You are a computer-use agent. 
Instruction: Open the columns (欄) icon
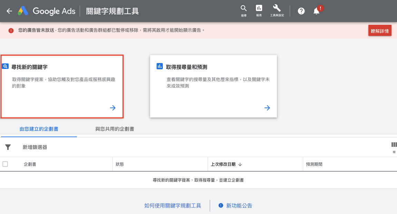pyautogui.click(x=394, y=145)
